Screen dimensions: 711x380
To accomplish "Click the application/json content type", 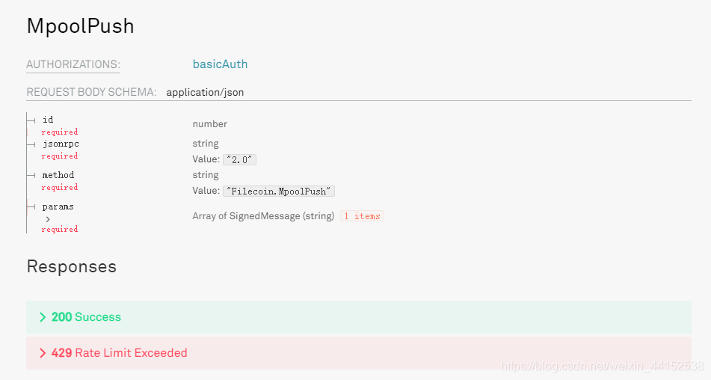I will pyautogui.click(x=205, y=93).
